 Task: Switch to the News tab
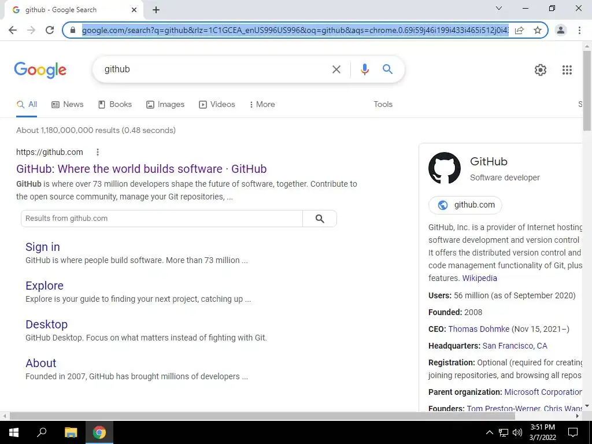pyautogui.click(x=67, y=105)
